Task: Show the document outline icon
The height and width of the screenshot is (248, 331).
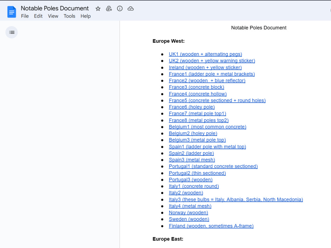Action: (12, 32)
